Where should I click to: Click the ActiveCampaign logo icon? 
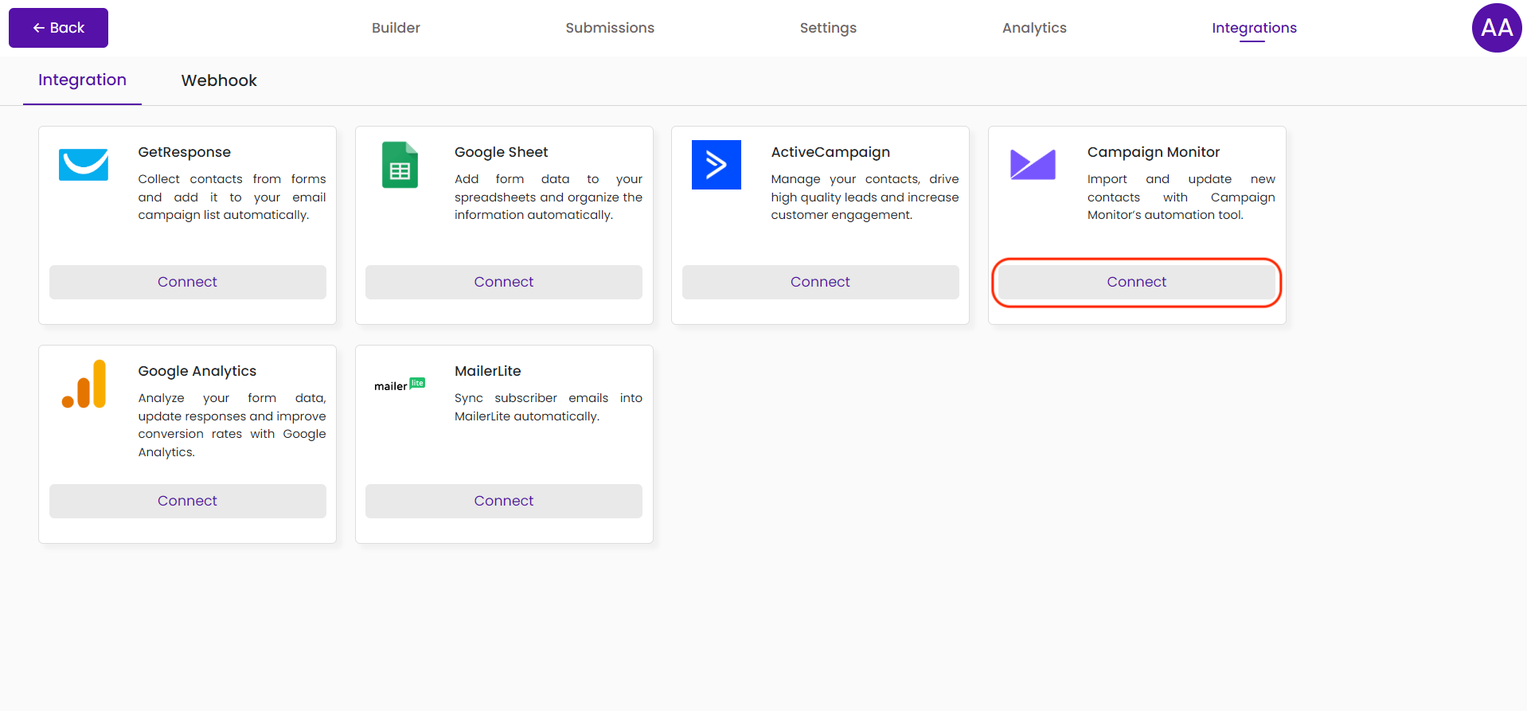(716, 165)
